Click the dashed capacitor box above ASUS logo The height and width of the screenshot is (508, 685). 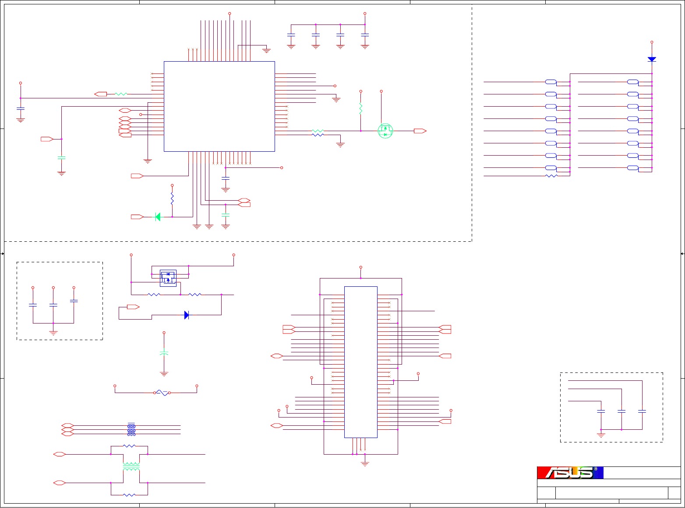[x=611, y=407]
